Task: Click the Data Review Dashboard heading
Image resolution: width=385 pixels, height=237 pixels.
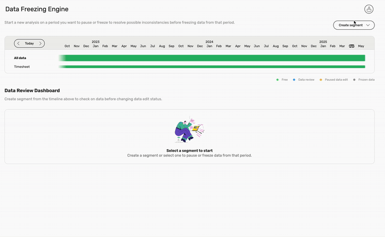Action: (x=32, y=91)
